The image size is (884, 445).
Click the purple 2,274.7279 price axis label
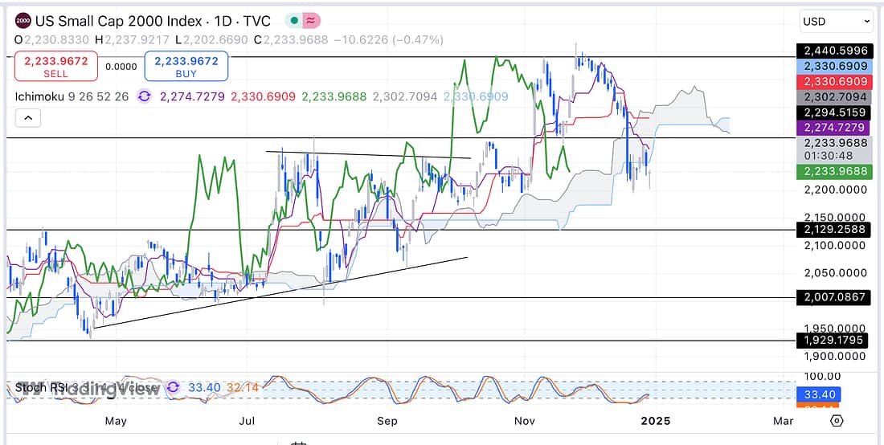point(835,128)
